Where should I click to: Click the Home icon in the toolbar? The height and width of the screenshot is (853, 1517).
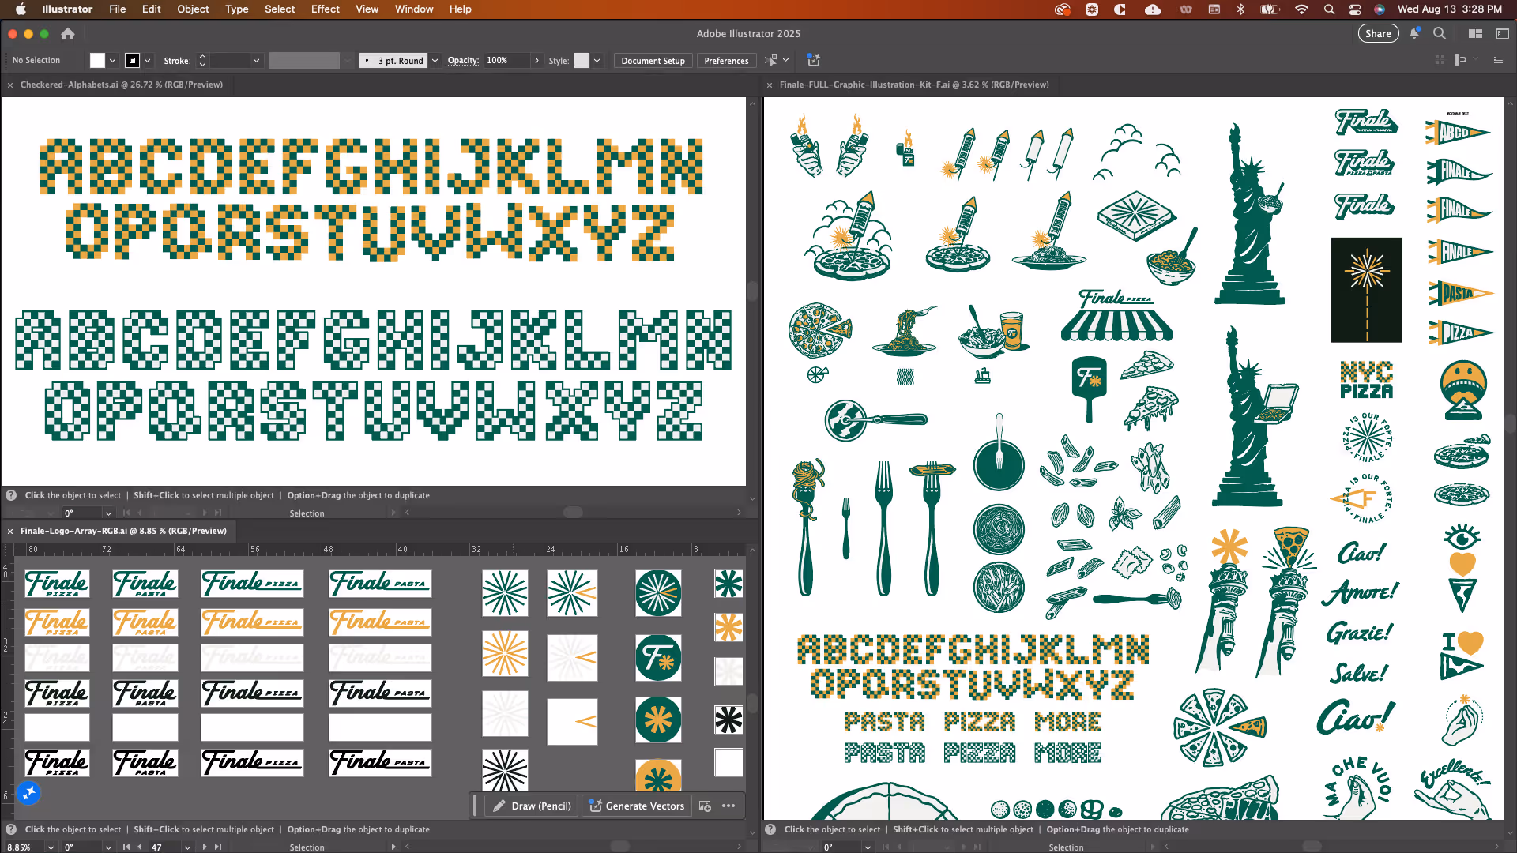pos(68,34)
